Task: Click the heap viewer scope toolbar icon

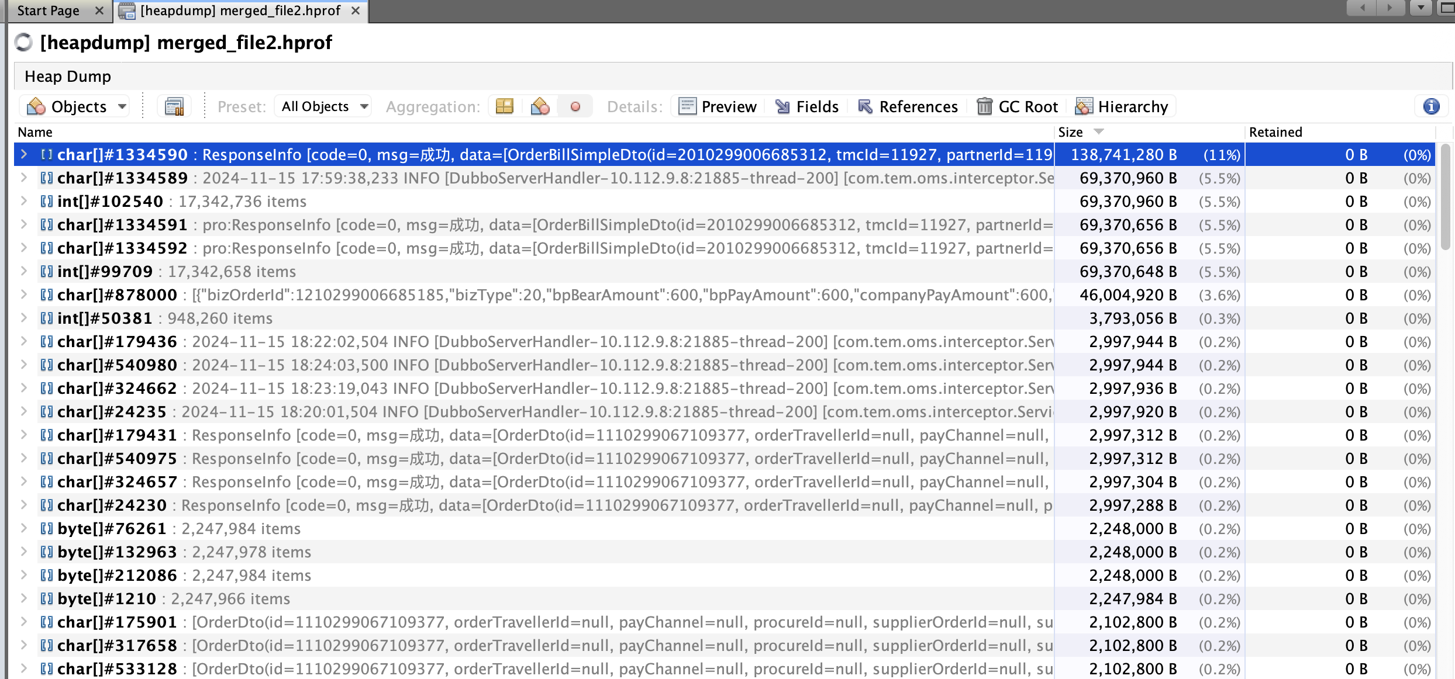Action: [174, 106]
